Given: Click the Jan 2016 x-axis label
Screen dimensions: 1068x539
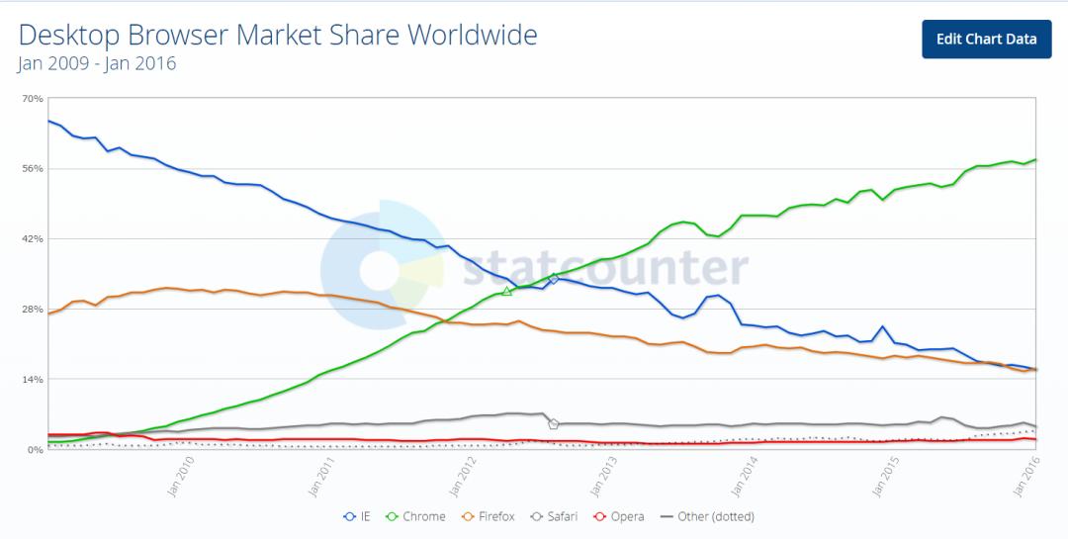Looking at the screenshot, I should [1027, 477].
